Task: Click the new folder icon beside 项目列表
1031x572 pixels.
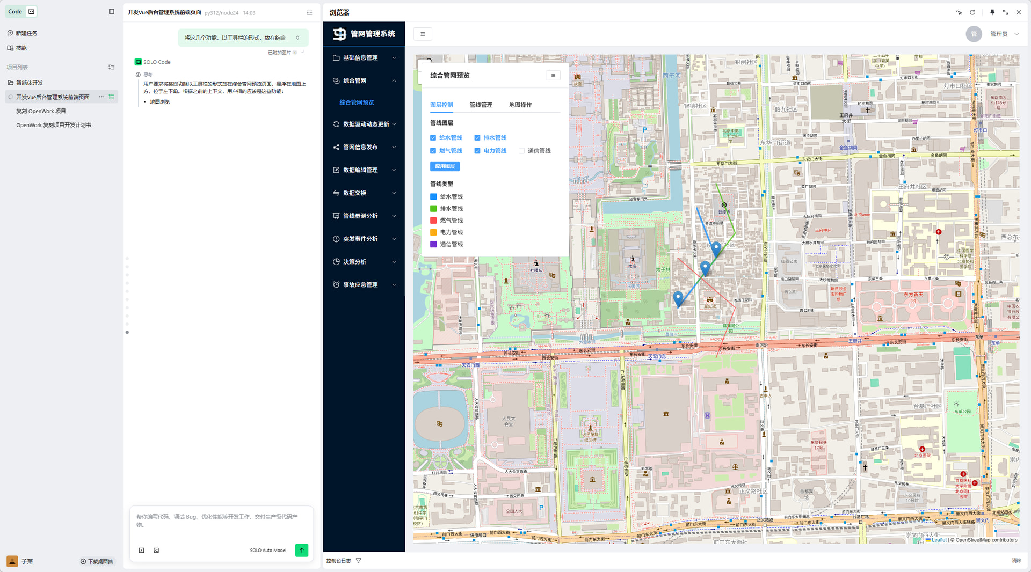Action: 112,68
